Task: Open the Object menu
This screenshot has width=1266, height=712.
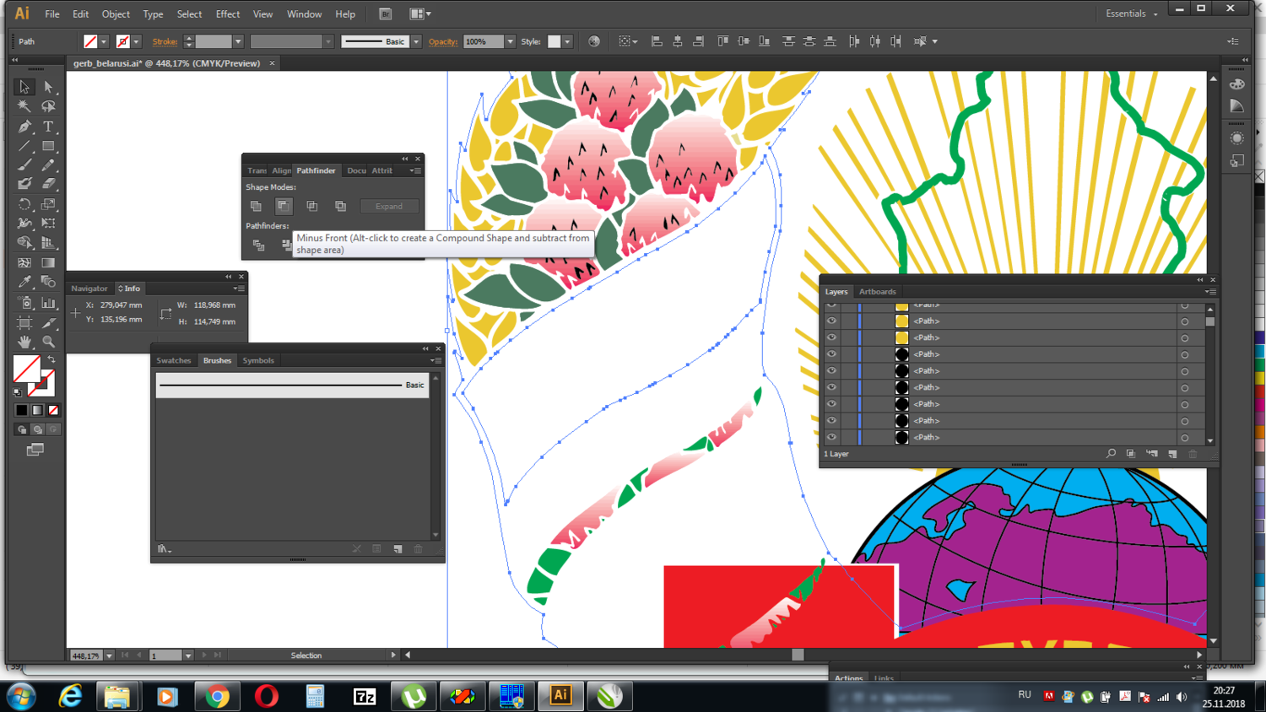Action: click(116, 14)
